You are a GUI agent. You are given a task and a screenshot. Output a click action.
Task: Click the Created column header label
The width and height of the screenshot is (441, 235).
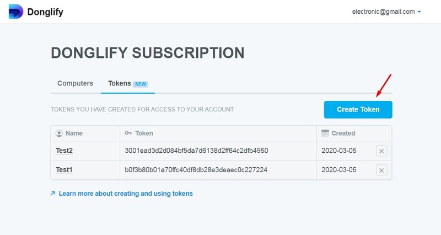pos(343,133)
